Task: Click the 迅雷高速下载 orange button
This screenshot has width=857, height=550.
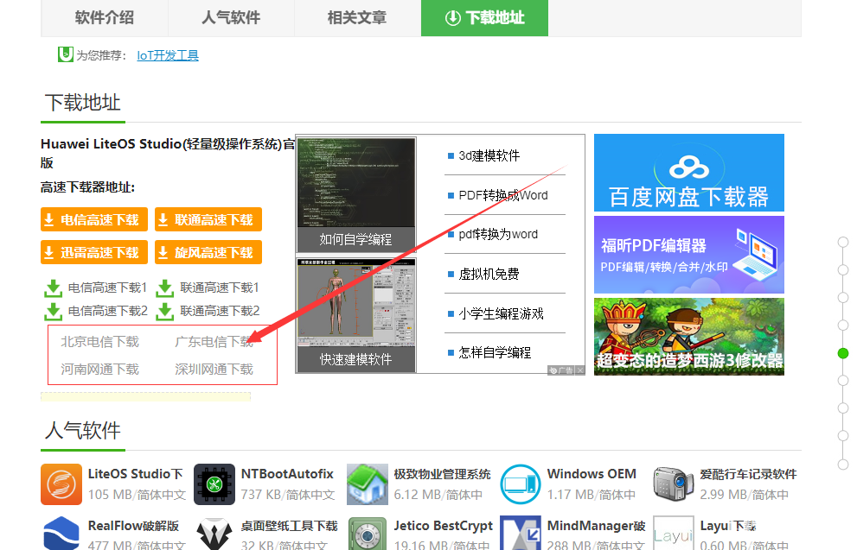Action: point(94,253)
